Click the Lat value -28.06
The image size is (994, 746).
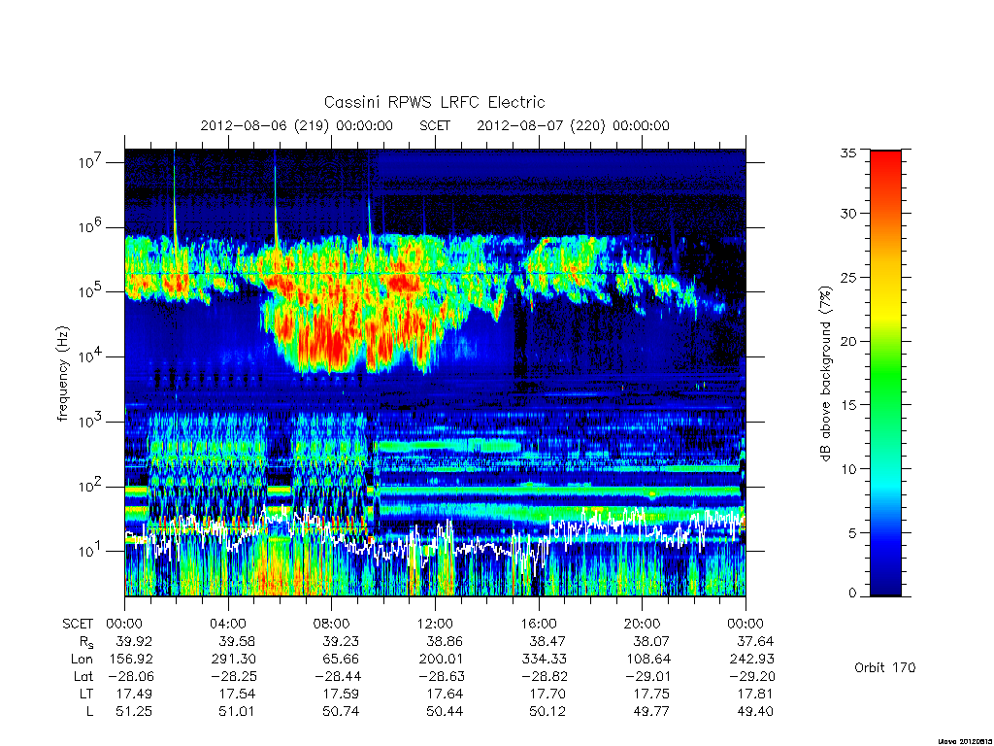[129, 676]
